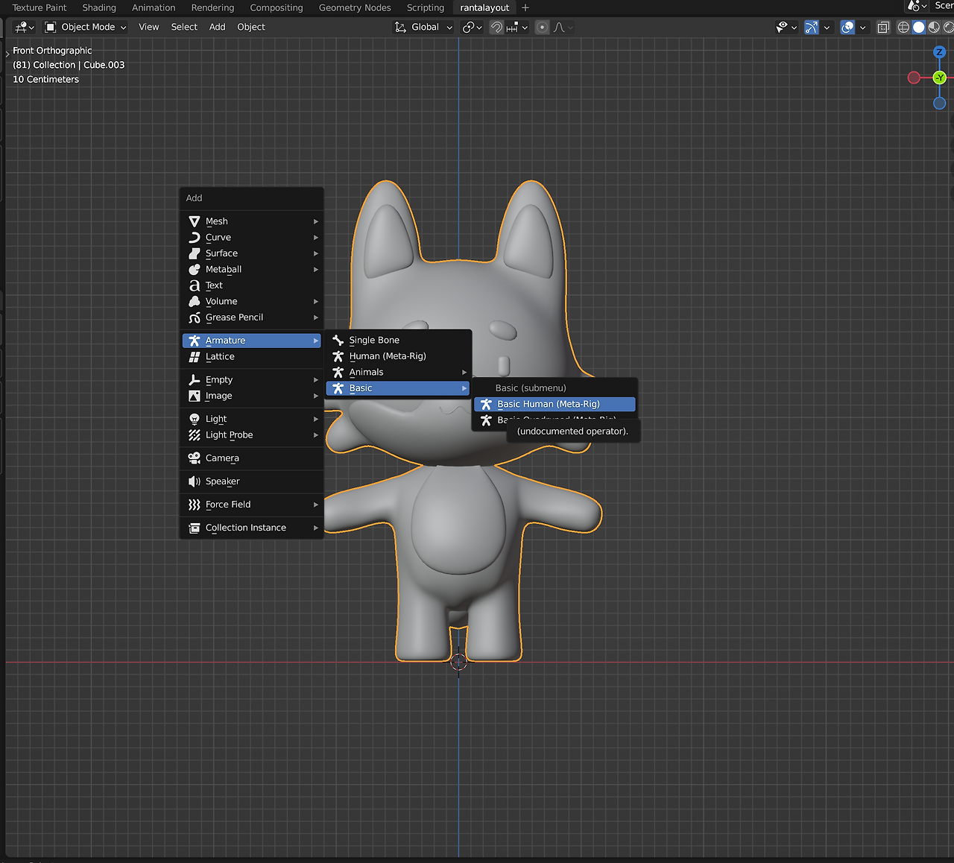Open the Global transform orientation dropdown
Viewport: 954px width, 863px height.
pyautogui.click(x=424, y=27)
